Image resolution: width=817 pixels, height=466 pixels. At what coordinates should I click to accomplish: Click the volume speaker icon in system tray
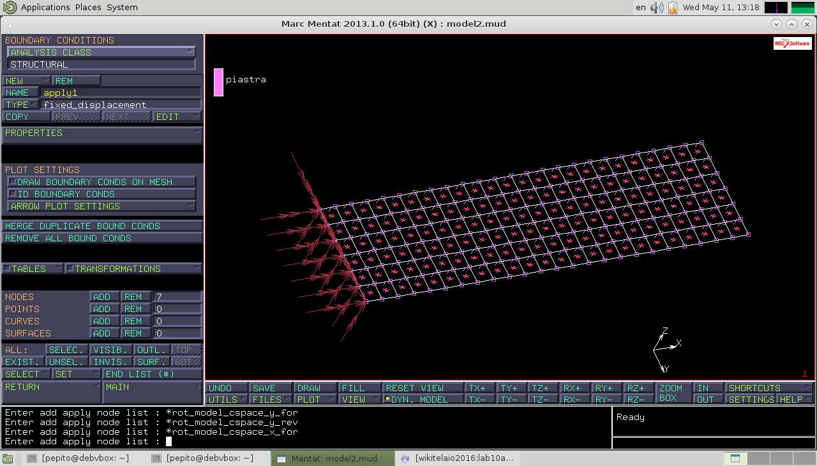pos(657,8)
